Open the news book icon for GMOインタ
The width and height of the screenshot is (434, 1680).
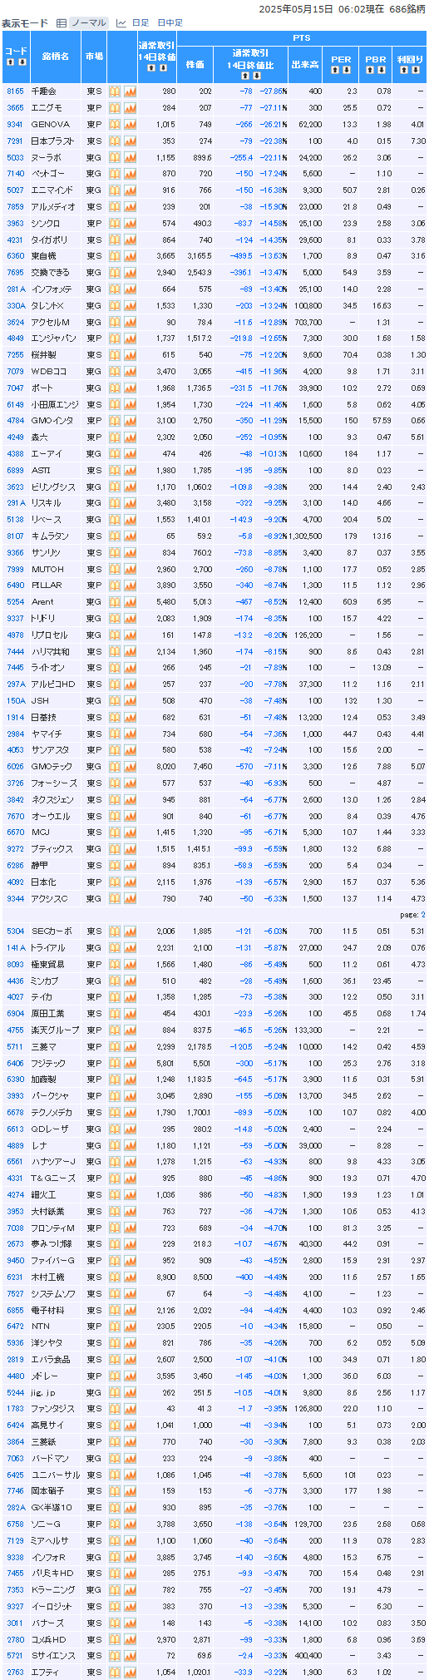click(115, 421)
